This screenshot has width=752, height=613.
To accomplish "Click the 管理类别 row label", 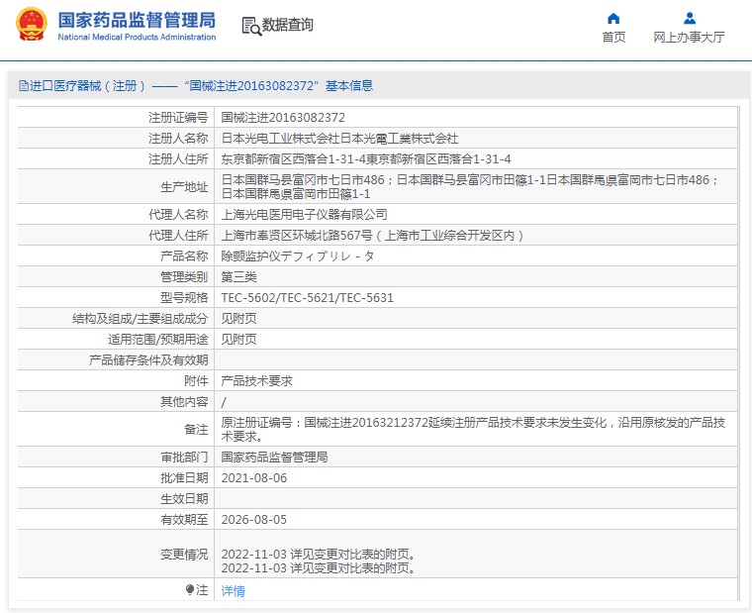I will click(x=184, y=277).
